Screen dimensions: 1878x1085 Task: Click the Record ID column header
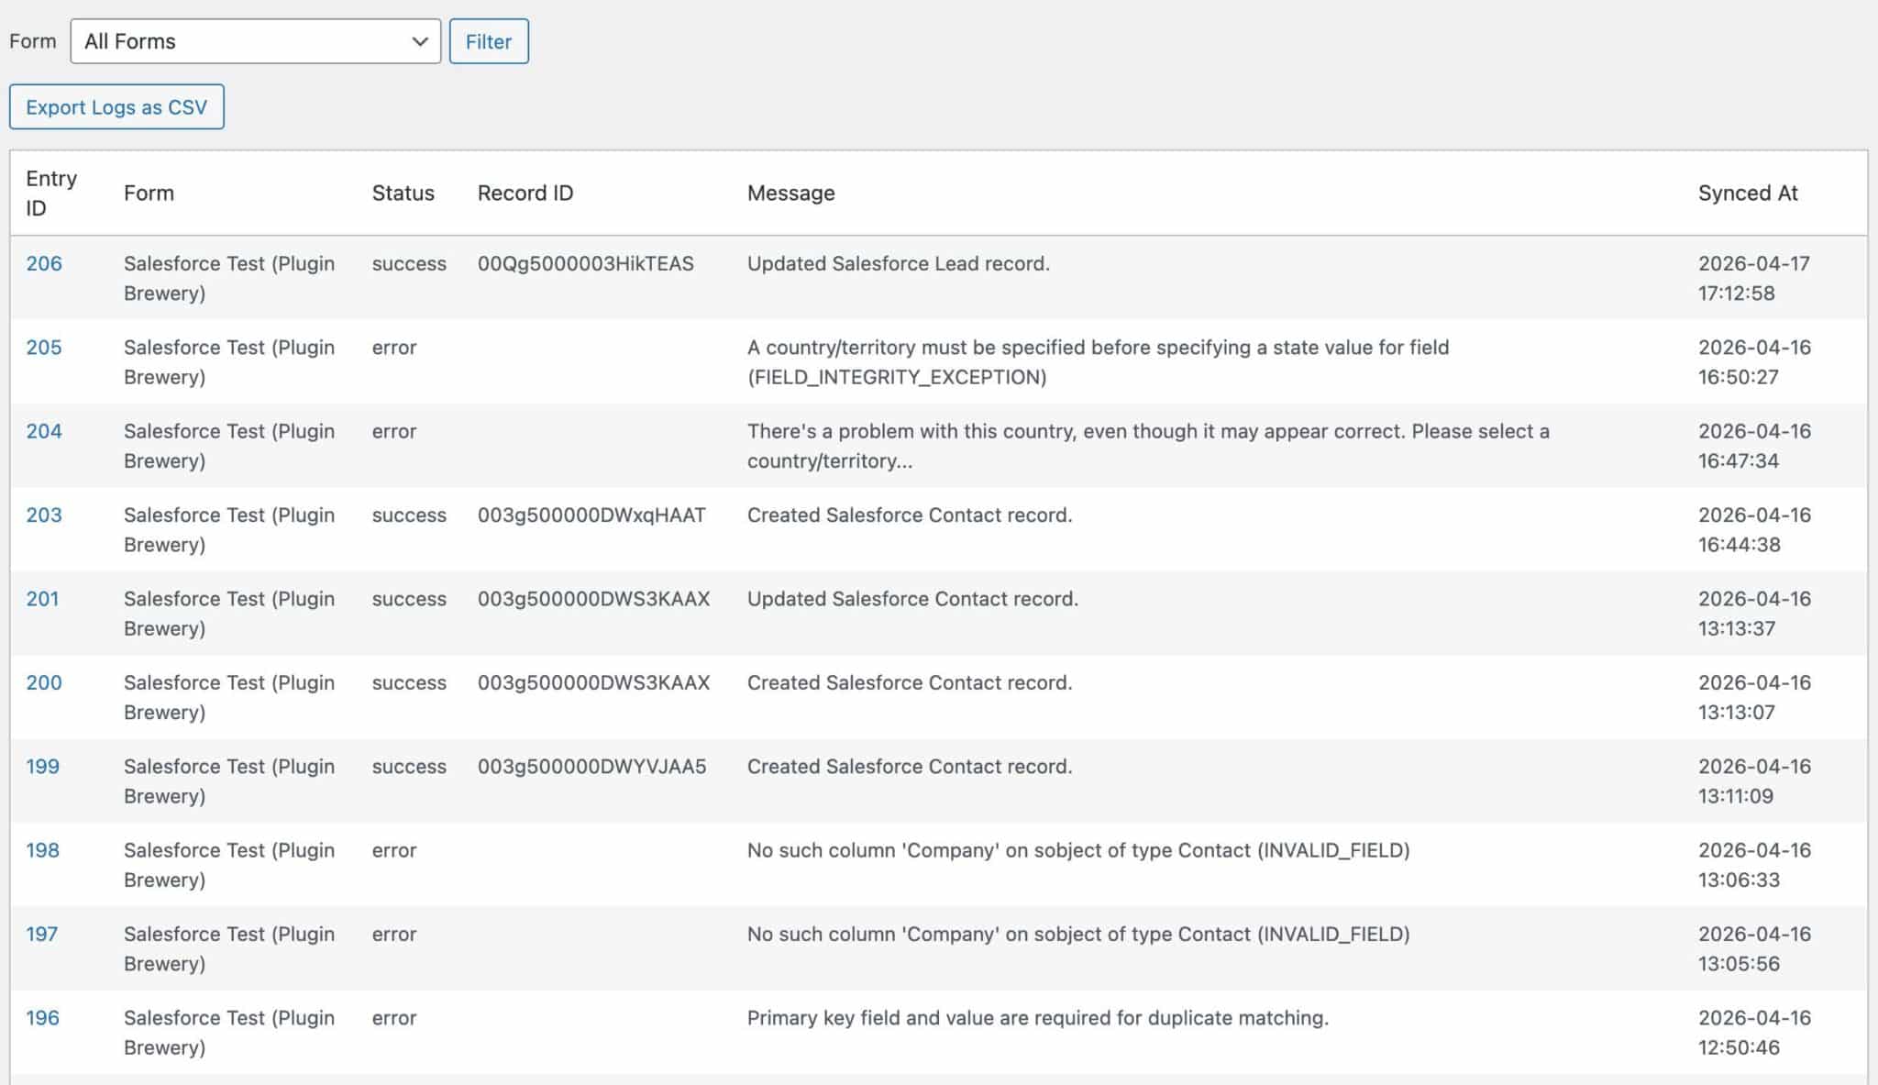click(525, 193)
